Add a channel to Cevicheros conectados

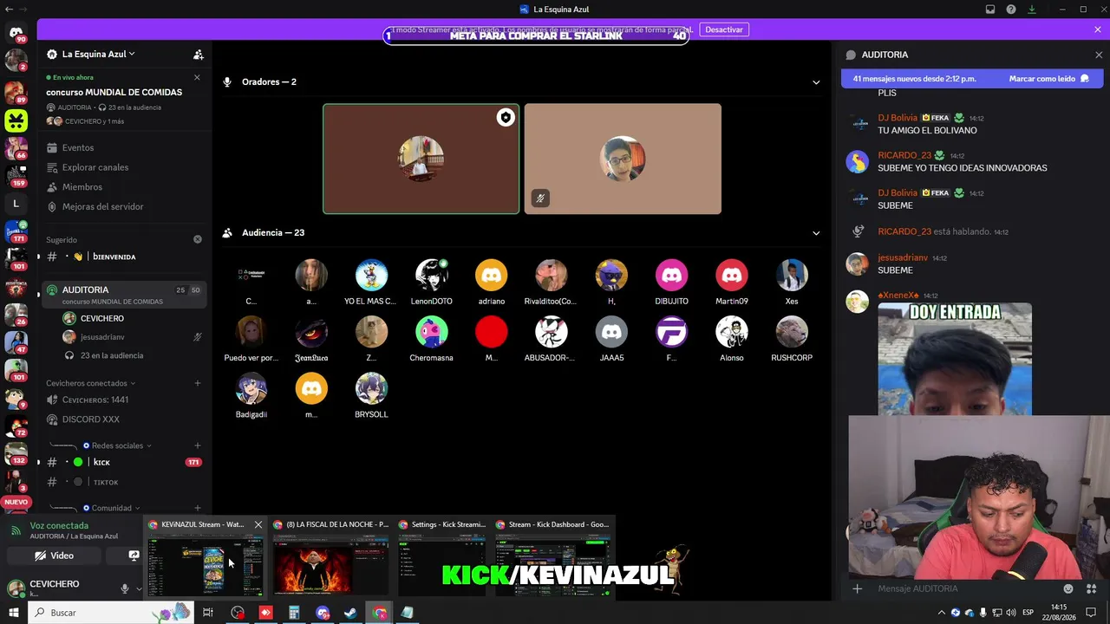(198, 383)
